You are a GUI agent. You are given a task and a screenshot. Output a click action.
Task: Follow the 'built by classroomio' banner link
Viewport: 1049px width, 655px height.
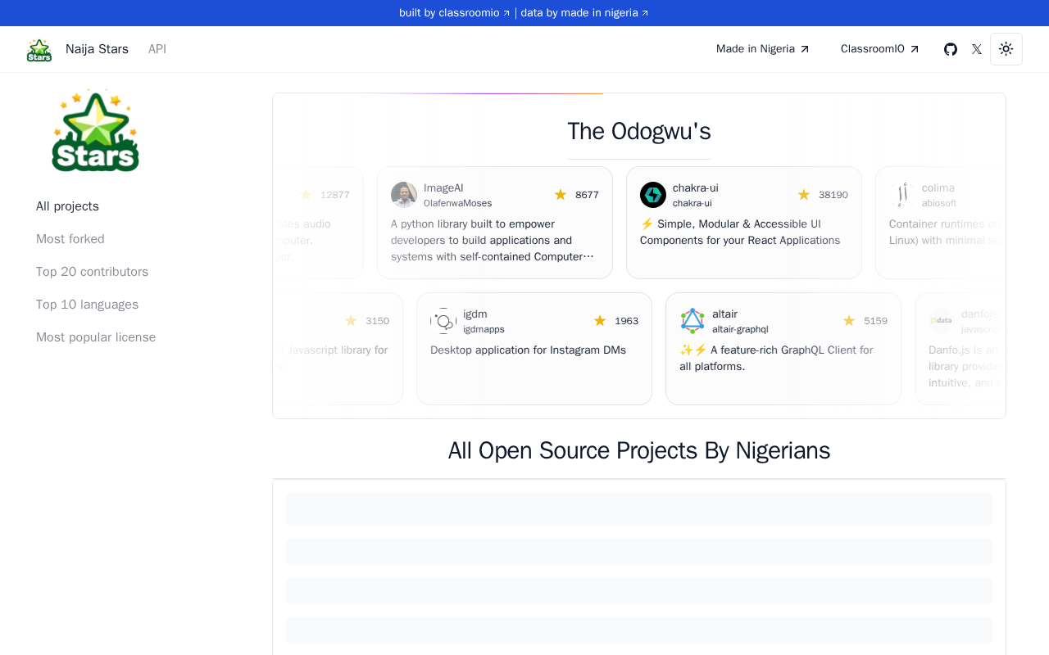tap(455, 13)
